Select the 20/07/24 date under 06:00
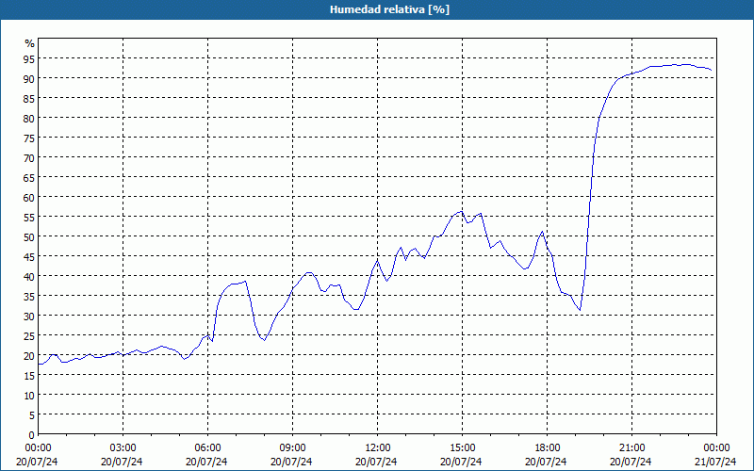The image size is (754, 471). pos(206,462)
